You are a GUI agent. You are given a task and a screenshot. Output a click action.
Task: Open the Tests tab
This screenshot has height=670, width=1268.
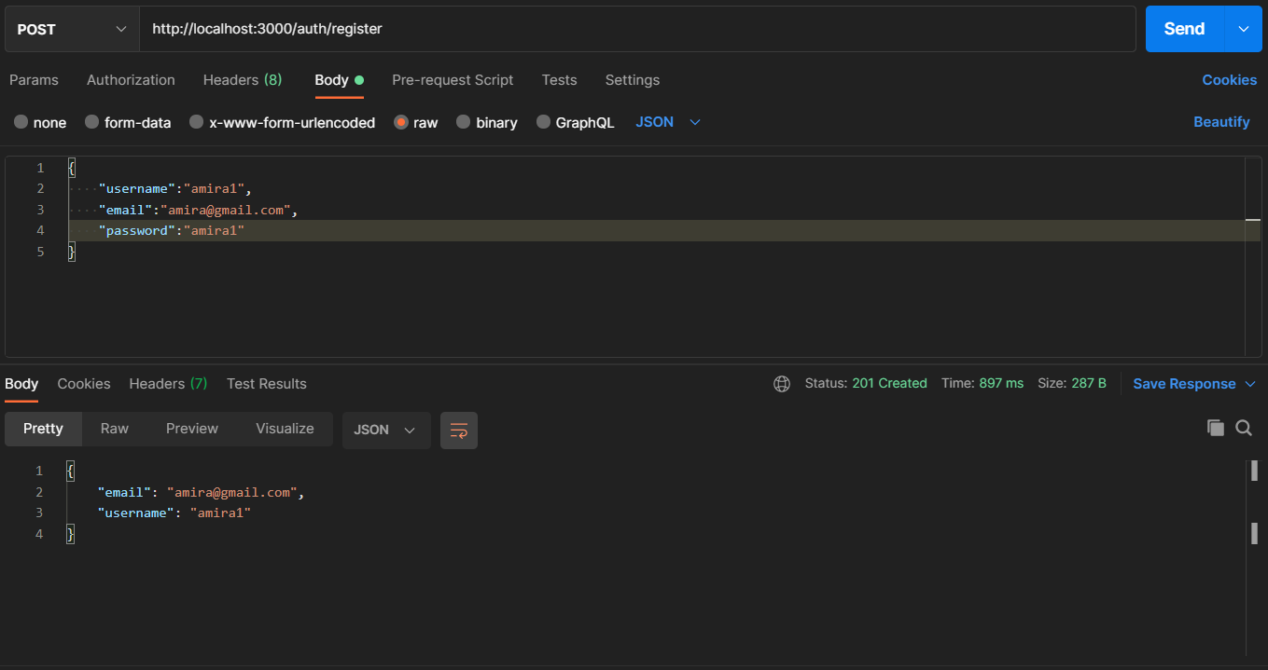(559, 80)
